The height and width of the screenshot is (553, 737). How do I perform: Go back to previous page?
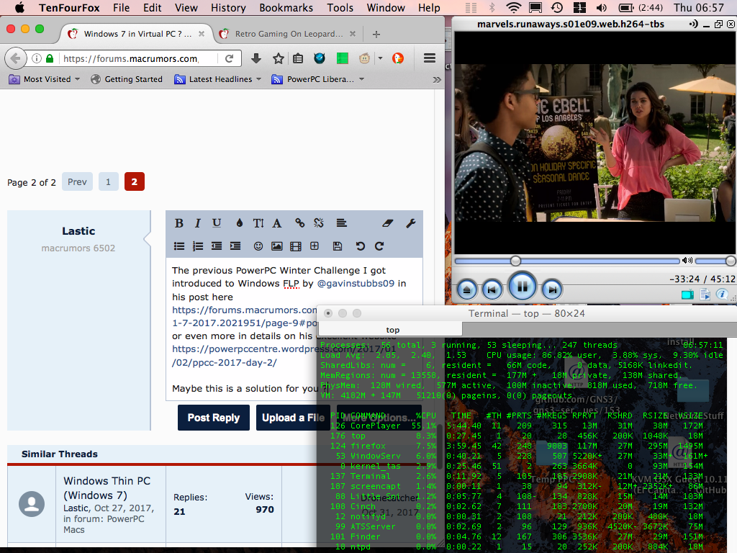pyautogui.click(x=15, y=58)
